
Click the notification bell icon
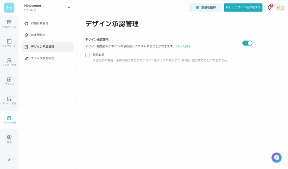click(x=269, y=8)
